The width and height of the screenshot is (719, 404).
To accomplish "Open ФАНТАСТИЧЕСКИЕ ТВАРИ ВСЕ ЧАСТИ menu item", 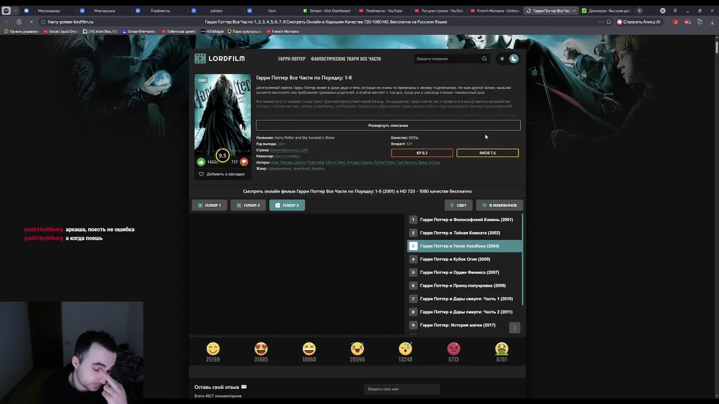I will click(346, 59).
